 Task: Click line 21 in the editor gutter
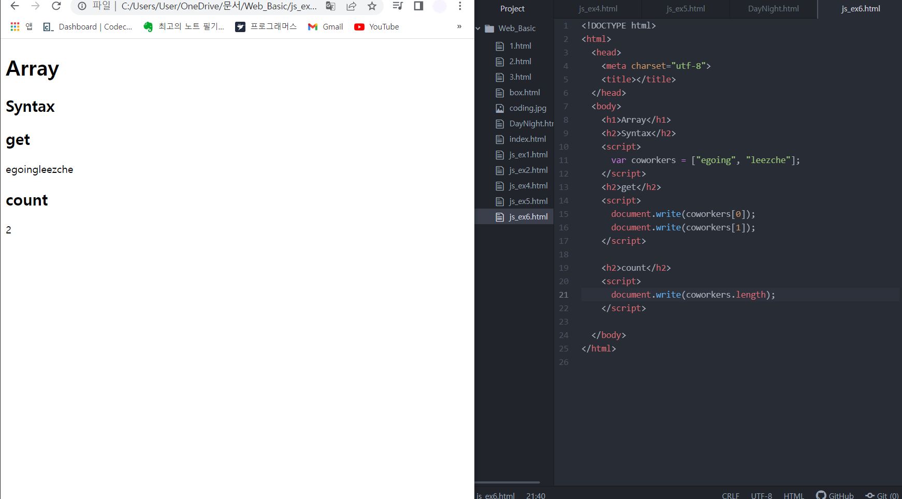click(x=564, y=295)
